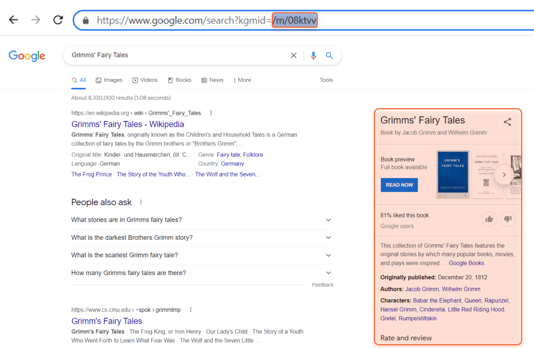
Task: Open the search Tools option
Action: coord(326,80)
